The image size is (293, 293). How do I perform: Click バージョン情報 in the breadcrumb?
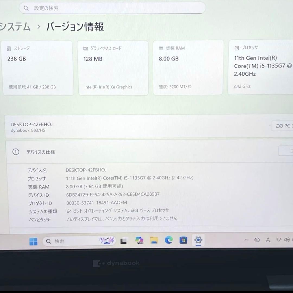75,27
